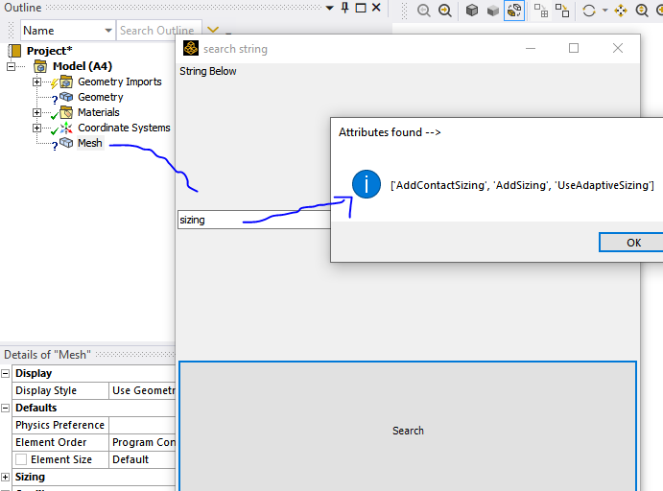Expand the Geometry Imports node
Image resolution: width=663 pixels, height=491 pixels.
coord(36,82)
